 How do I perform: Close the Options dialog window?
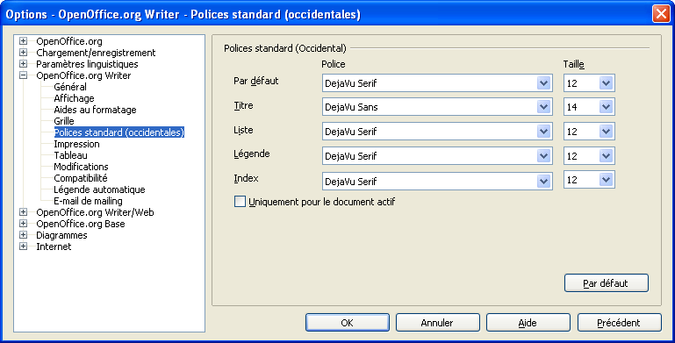point(661,14)
